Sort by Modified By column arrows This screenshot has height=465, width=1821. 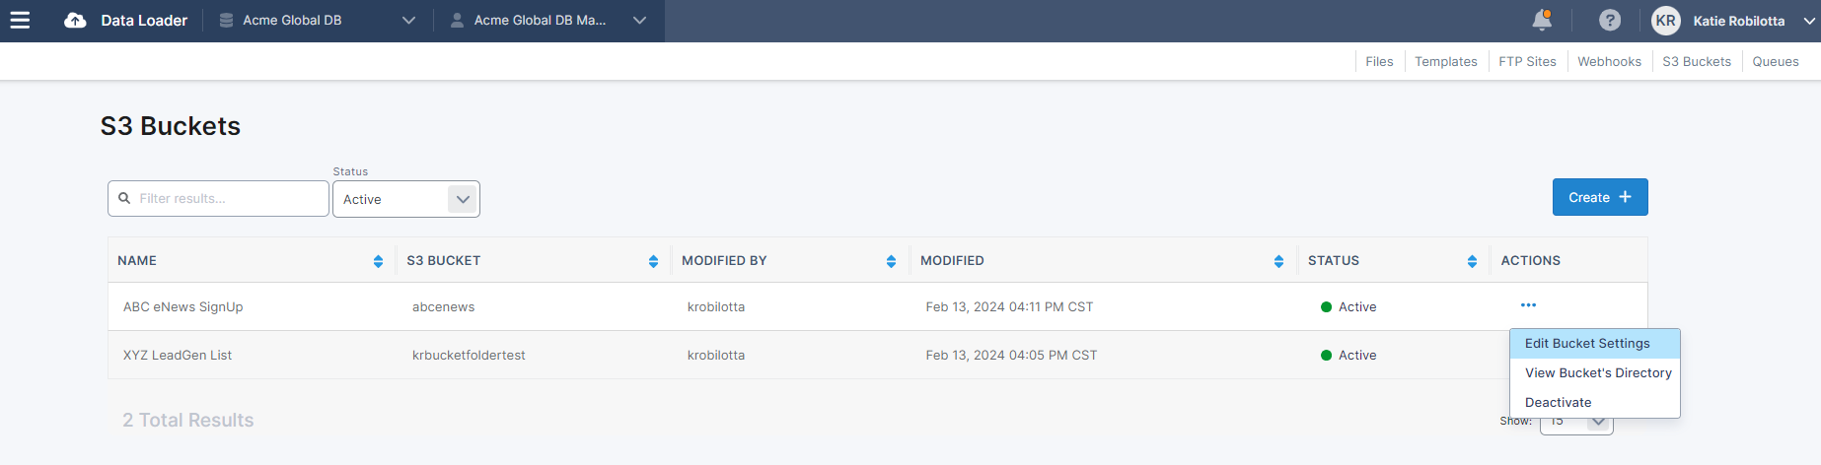891,261
